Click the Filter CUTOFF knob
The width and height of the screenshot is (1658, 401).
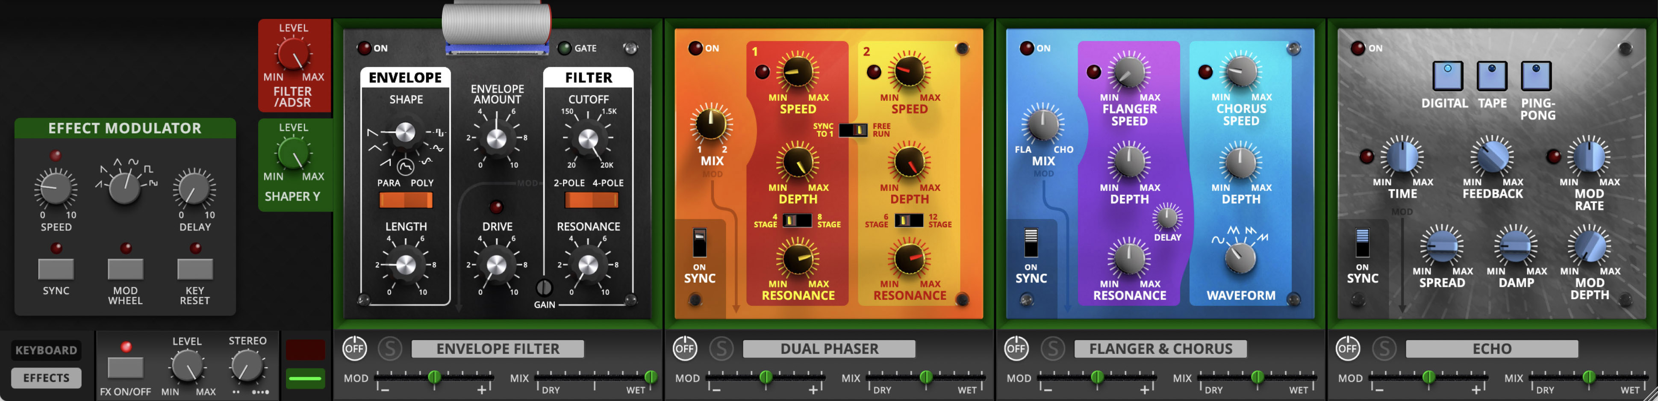[588, 139]
